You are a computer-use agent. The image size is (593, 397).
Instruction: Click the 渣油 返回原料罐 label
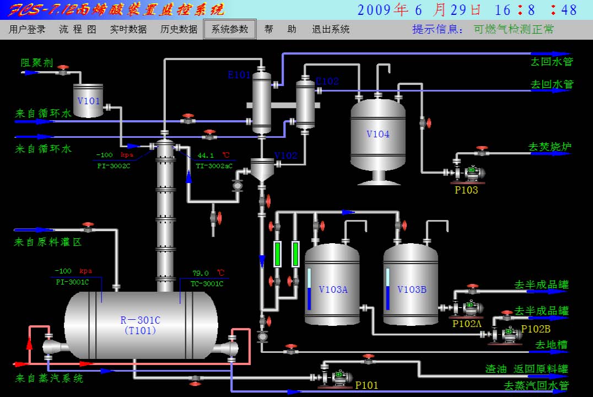pos(526,369)
